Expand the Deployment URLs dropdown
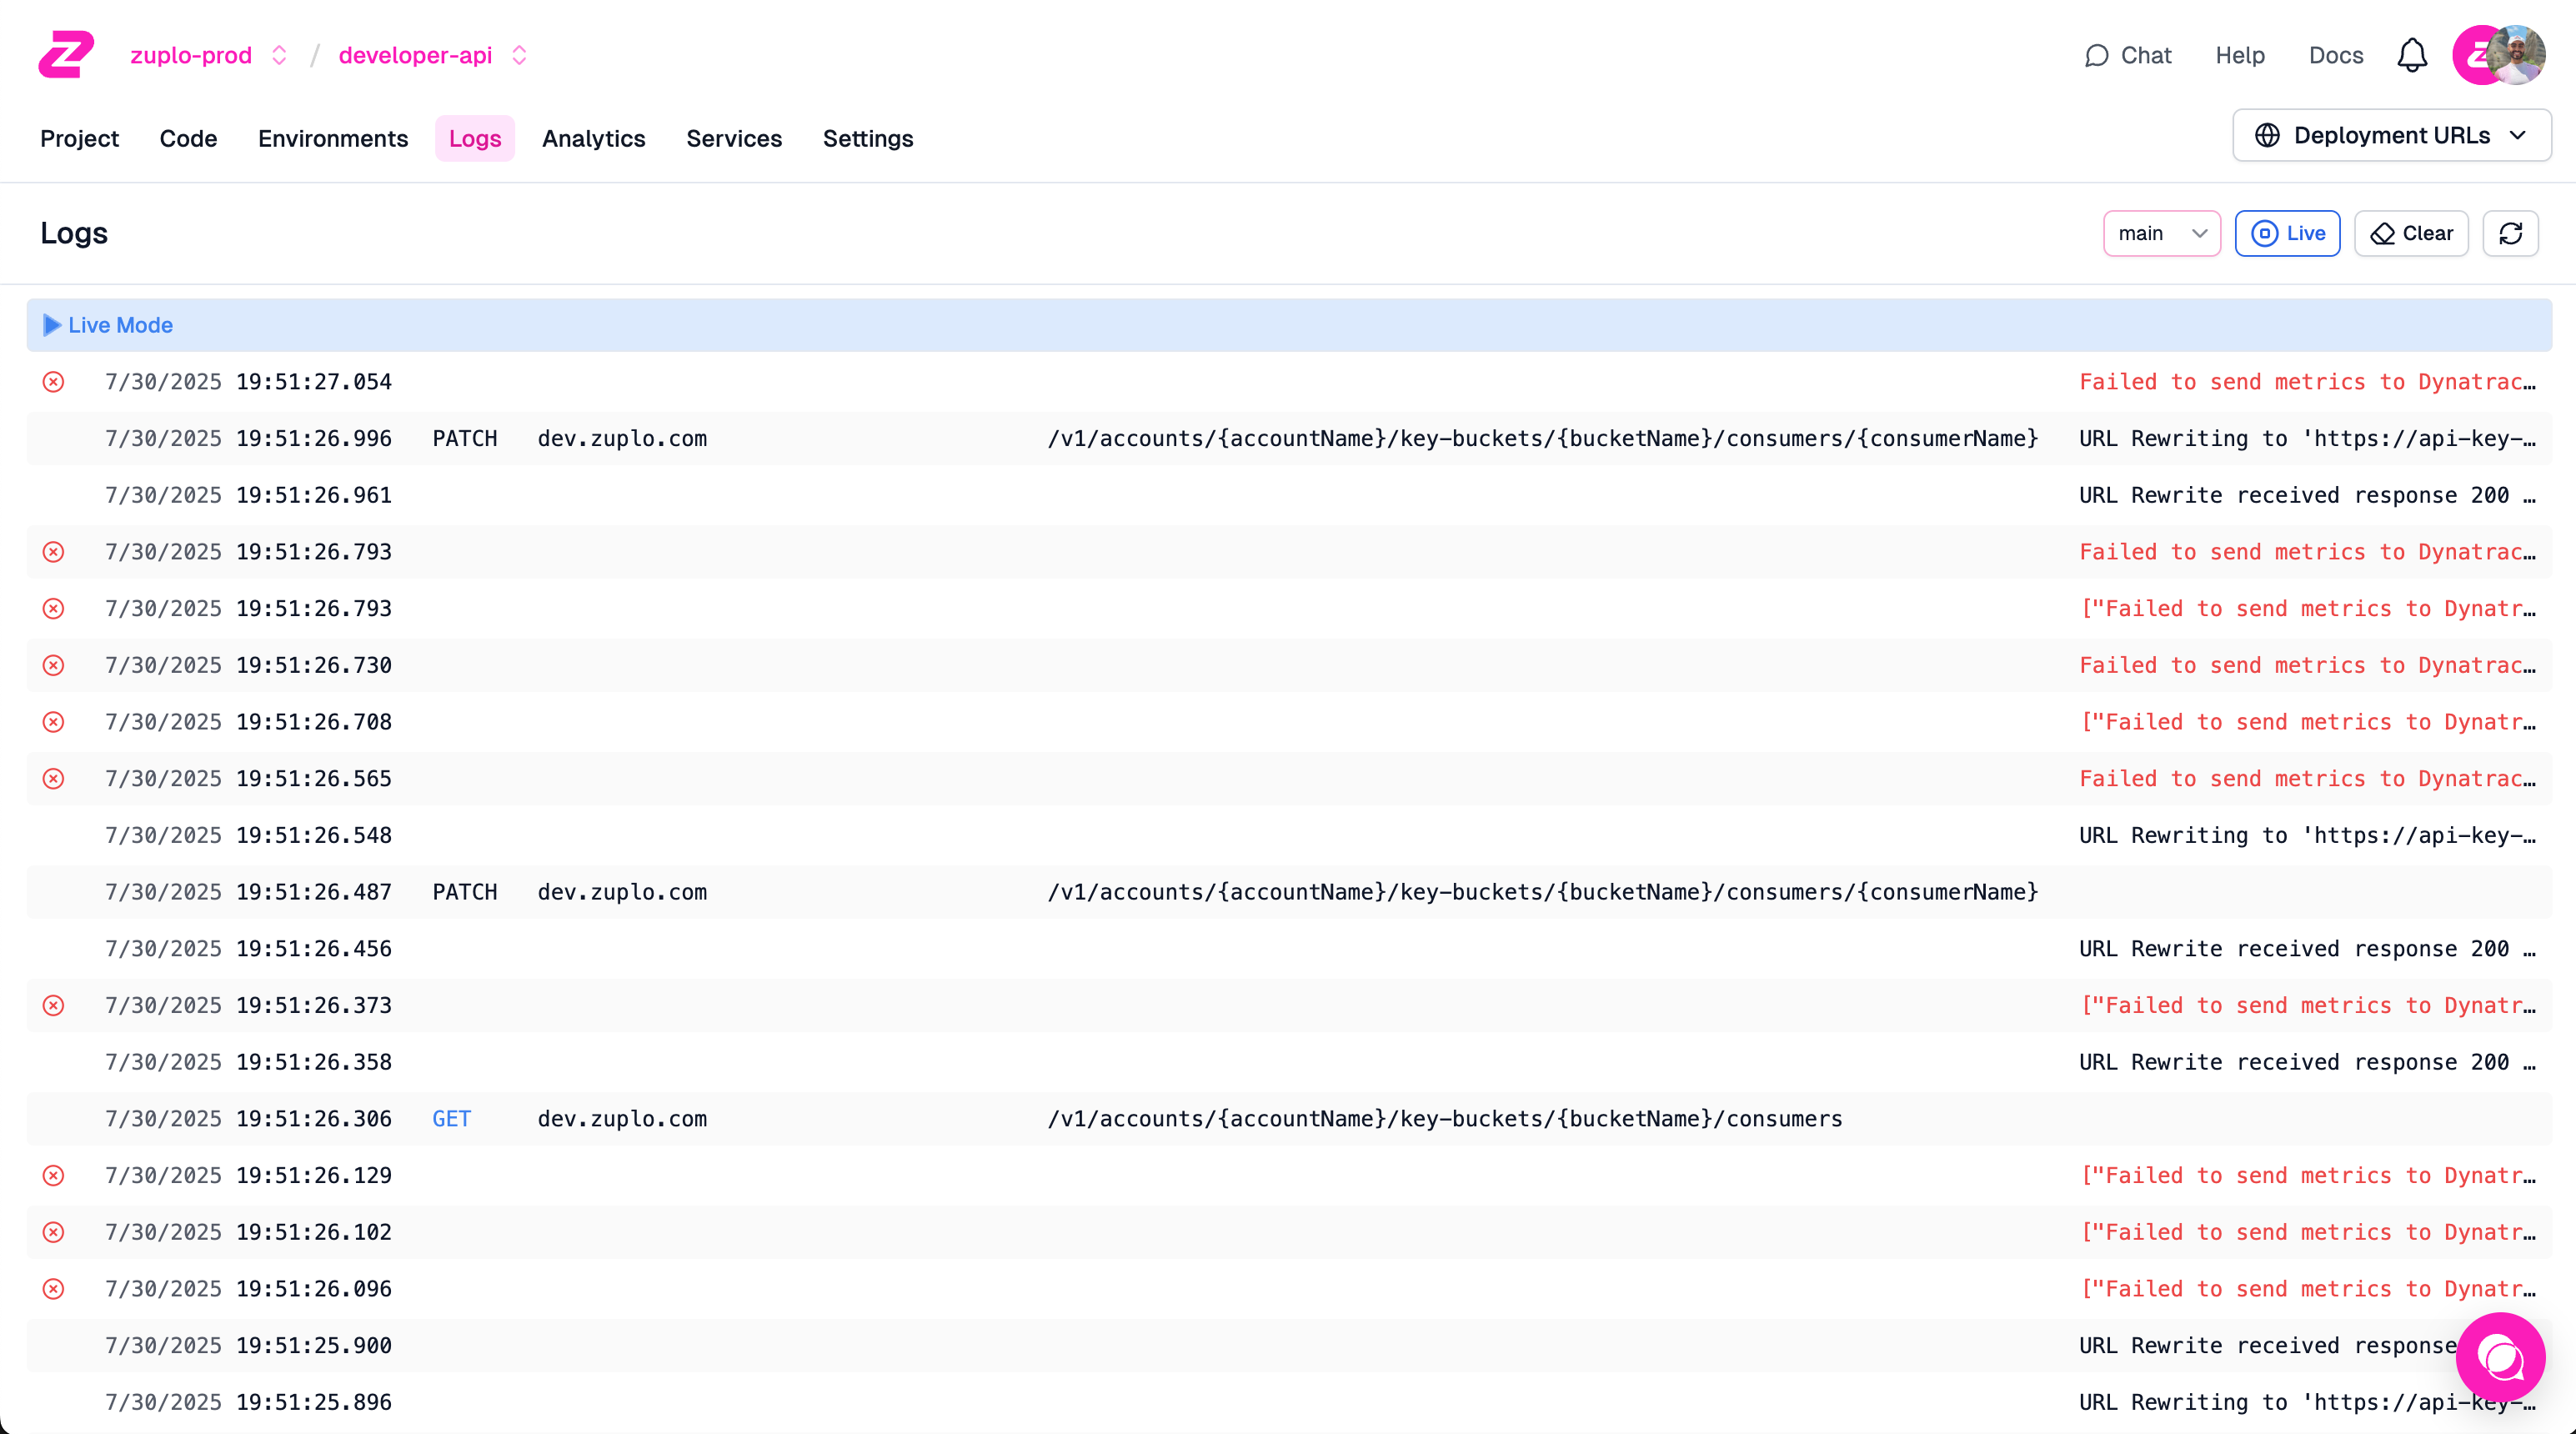Screen dimensions: 2576x1434 tap(2391, 135)
